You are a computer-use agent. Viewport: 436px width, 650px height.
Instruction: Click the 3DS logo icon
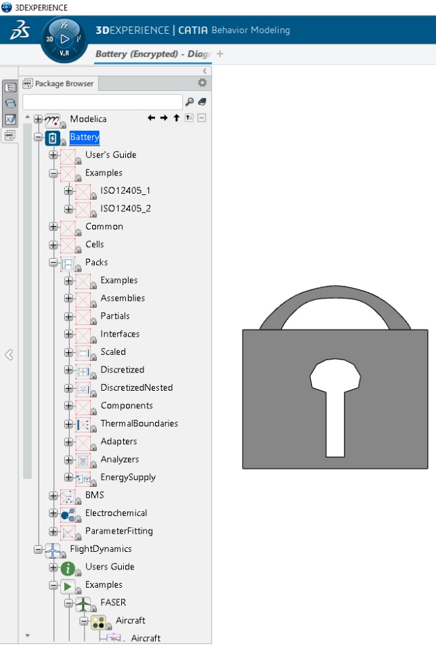pyautogui.click(x=20, y=30)
